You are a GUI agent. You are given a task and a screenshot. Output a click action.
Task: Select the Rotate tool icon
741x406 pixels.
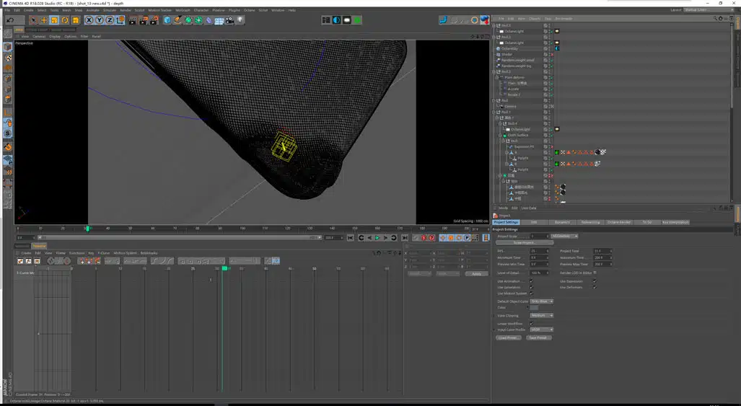[65, 20]
